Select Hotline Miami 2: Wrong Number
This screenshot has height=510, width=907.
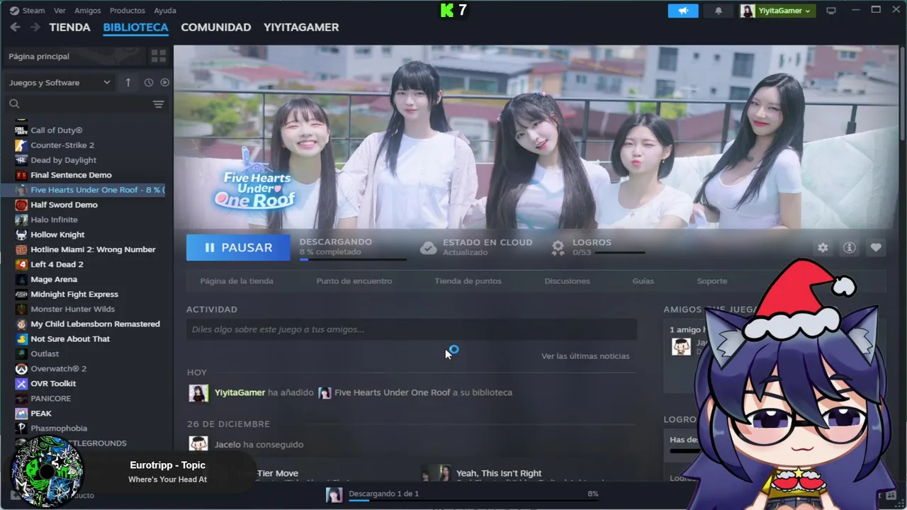pyautogui.click(x=93, y=249)
